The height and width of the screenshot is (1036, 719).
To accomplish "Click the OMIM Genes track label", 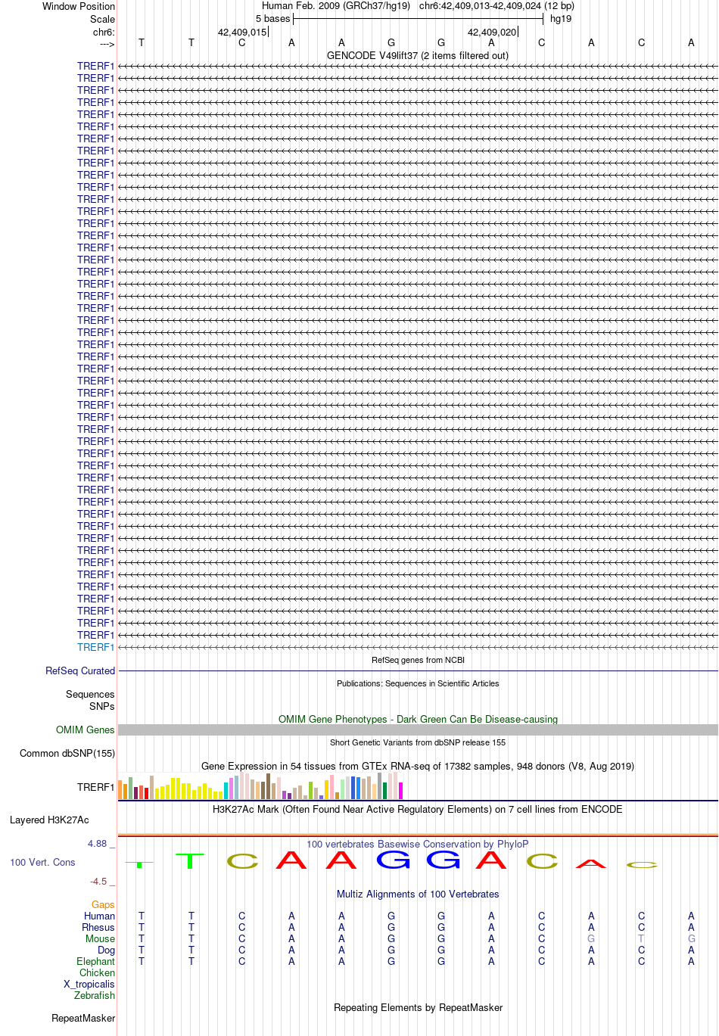I will tap(86, 730).
